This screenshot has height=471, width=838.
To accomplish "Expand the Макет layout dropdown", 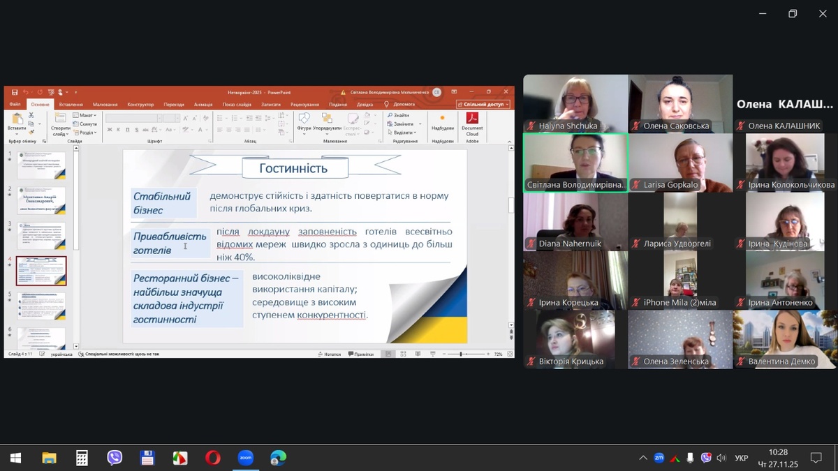I will coord(87,115).
